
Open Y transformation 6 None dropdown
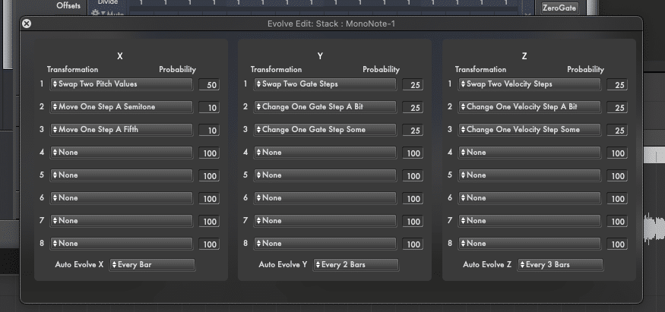(325, 198)
